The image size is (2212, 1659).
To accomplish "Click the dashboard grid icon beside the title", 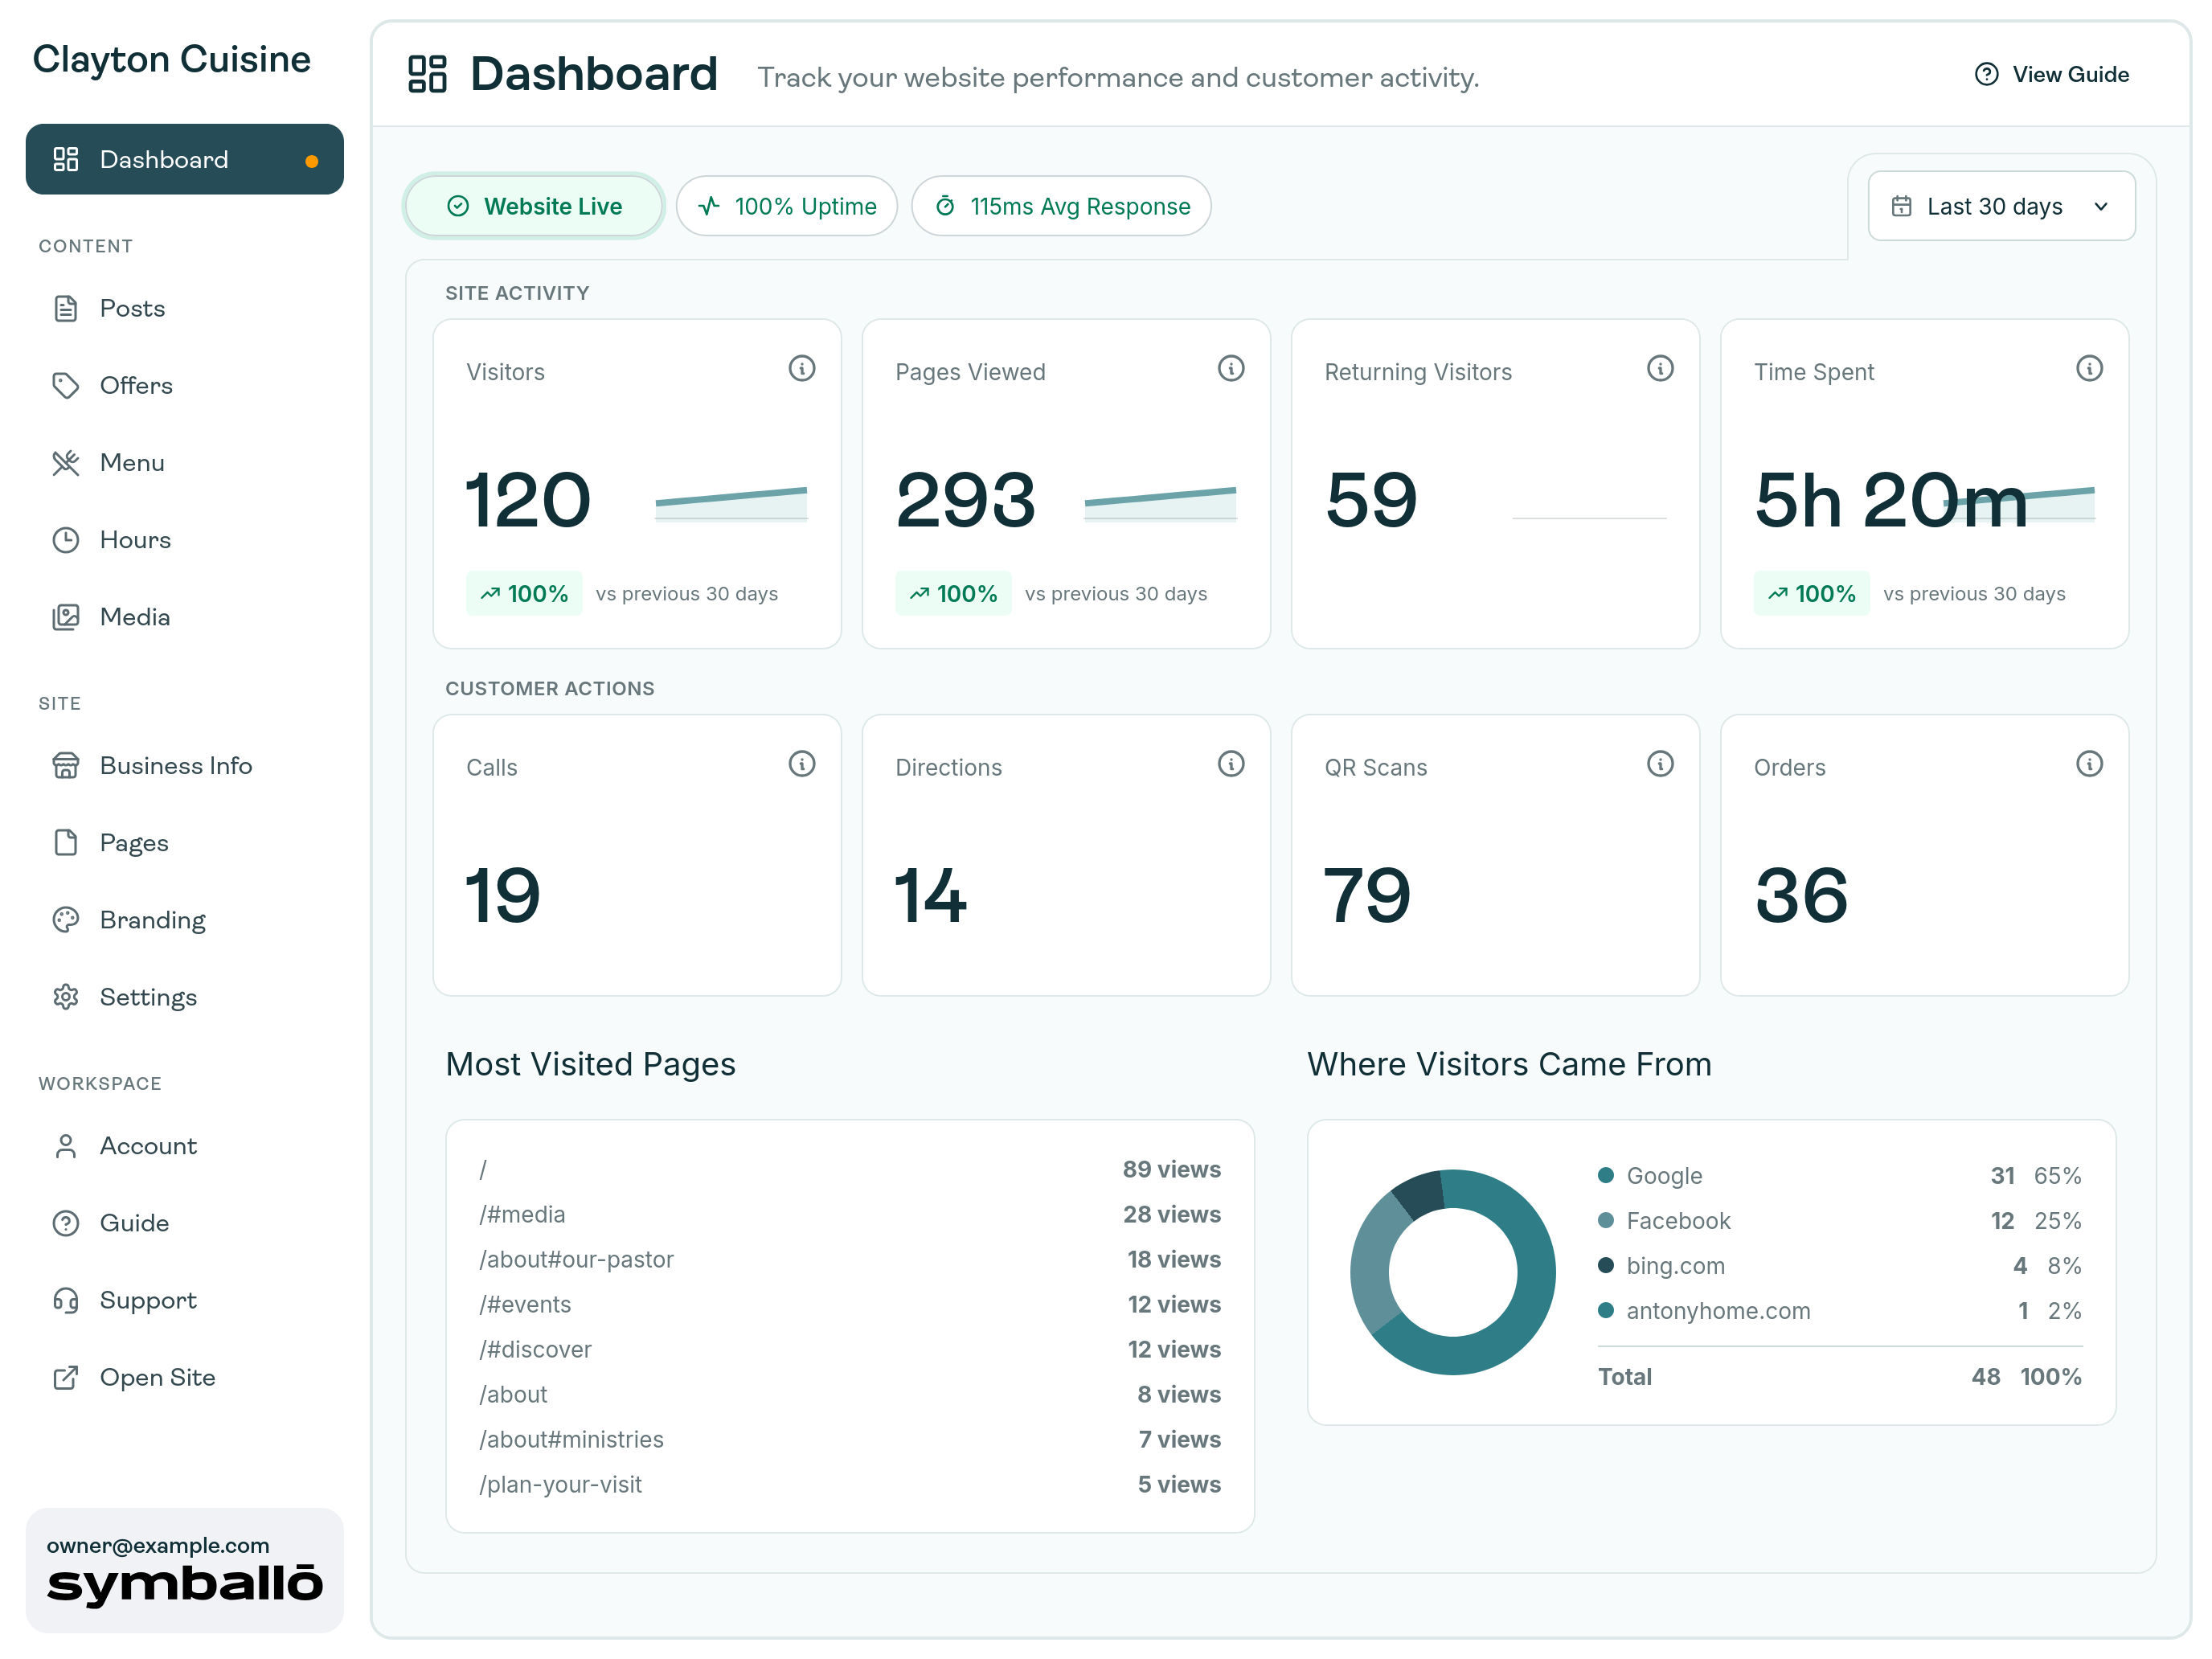I will tap(427, 74).
